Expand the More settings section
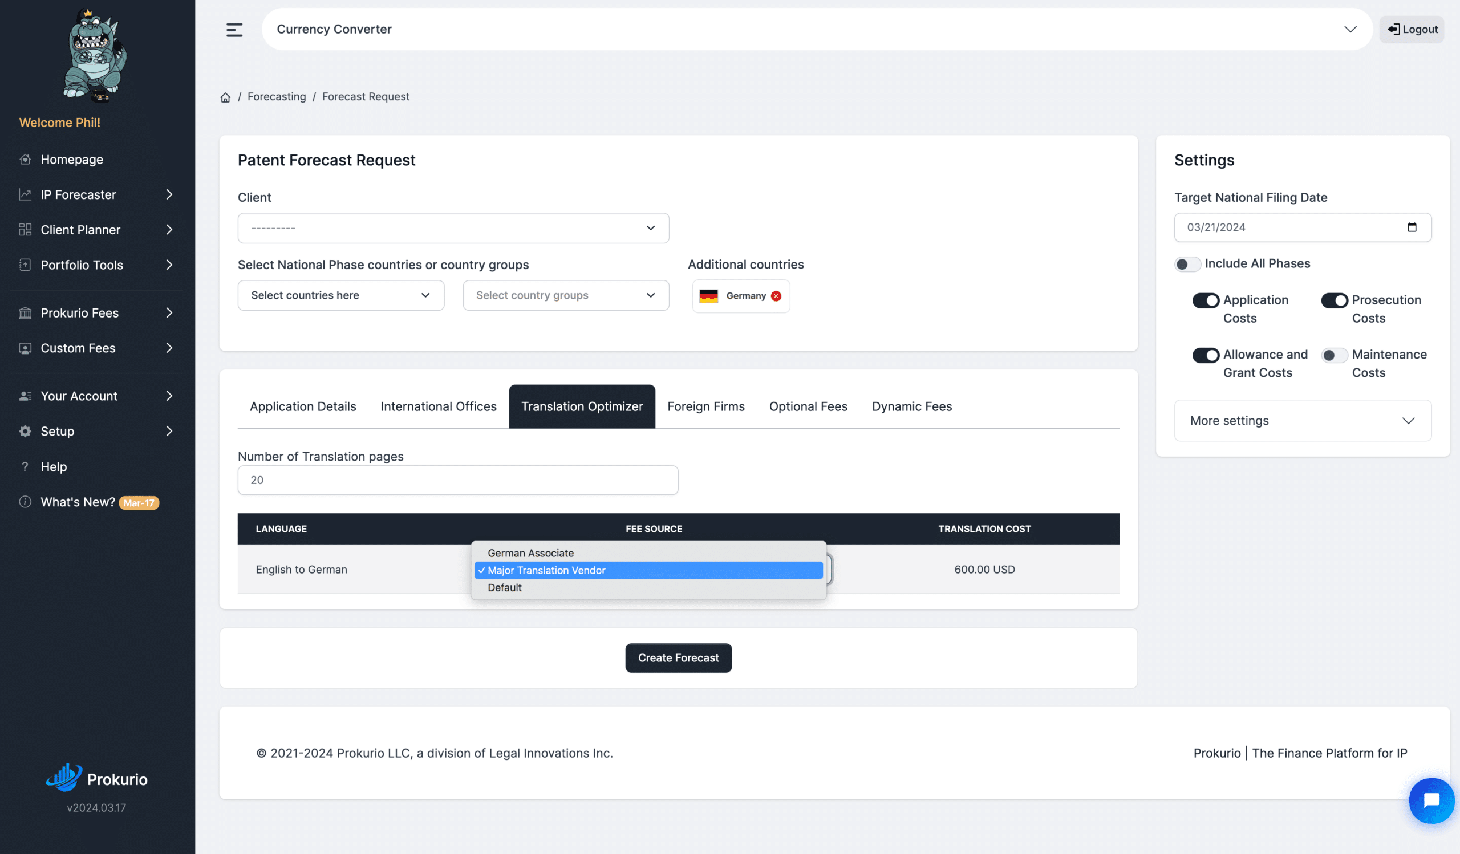Image resolution: width=1460 pixels, height=854 pixels. coord(1303,421)
